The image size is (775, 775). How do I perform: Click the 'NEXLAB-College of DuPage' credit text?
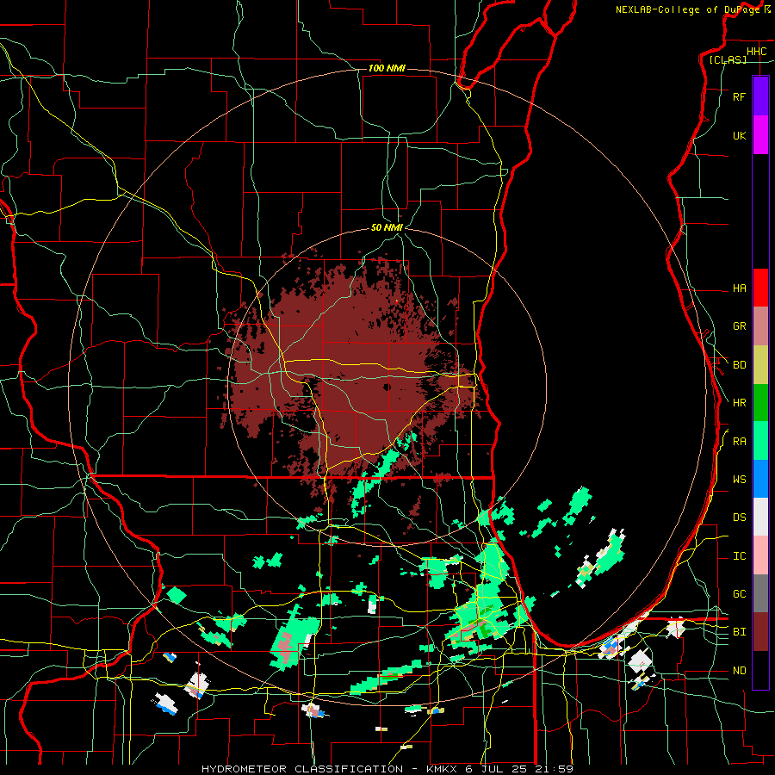687,9
